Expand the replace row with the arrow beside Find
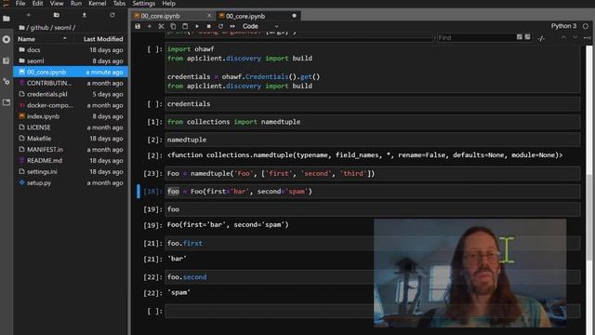The height and width of the screenshot is (335, 595). point(435,37)
